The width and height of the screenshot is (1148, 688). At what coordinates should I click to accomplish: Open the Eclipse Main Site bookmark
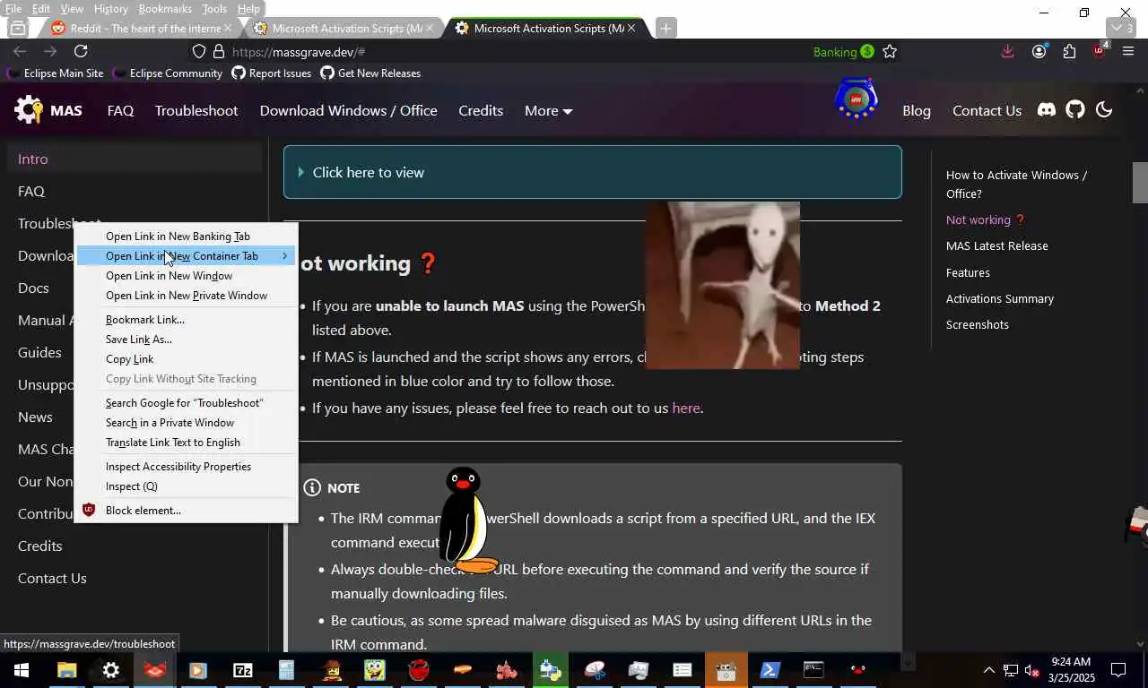tap(55, 73)
